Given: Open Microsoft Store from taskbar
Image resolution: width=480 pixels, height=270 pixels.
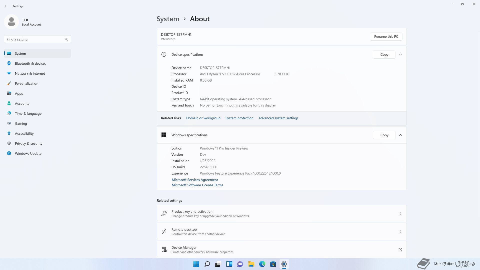Looking at the screenshot, I should click(x=273, y=264).
